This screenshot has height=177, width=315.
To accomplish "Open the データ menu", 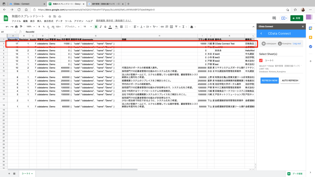I will [59, 21].
